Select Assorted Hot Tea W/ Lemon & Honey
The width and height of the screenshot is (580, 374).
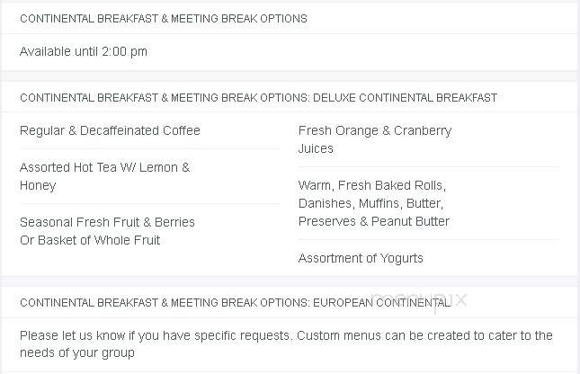(104, 176)
